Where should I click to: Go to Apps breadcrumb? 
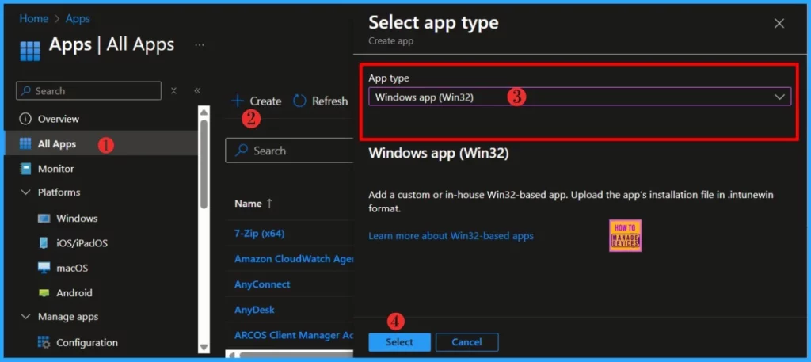[x=78, y=19]
